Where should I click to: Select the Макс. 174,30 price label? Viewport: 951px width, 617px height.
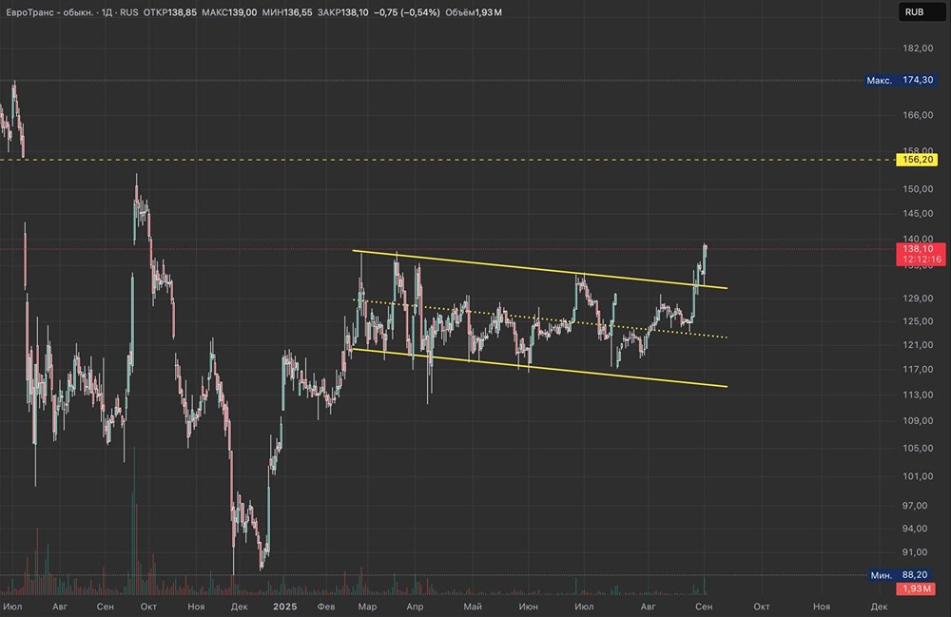coord(900,80)
